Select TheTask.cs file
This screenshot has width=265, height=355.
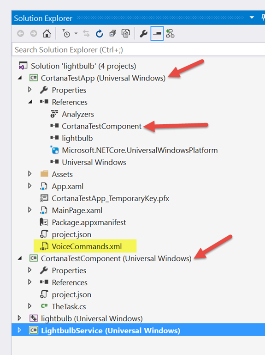[x=69, y=306]
